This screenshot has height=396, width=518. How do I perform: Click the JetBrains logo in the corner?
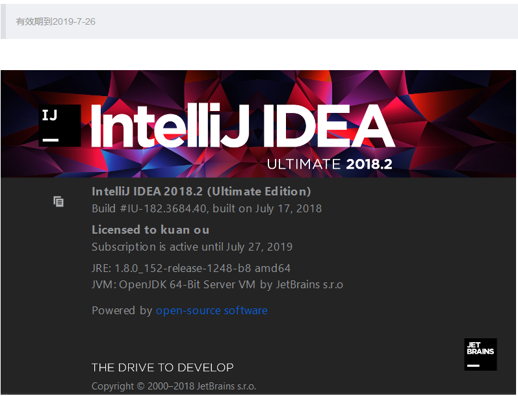[x=480, y=354]
